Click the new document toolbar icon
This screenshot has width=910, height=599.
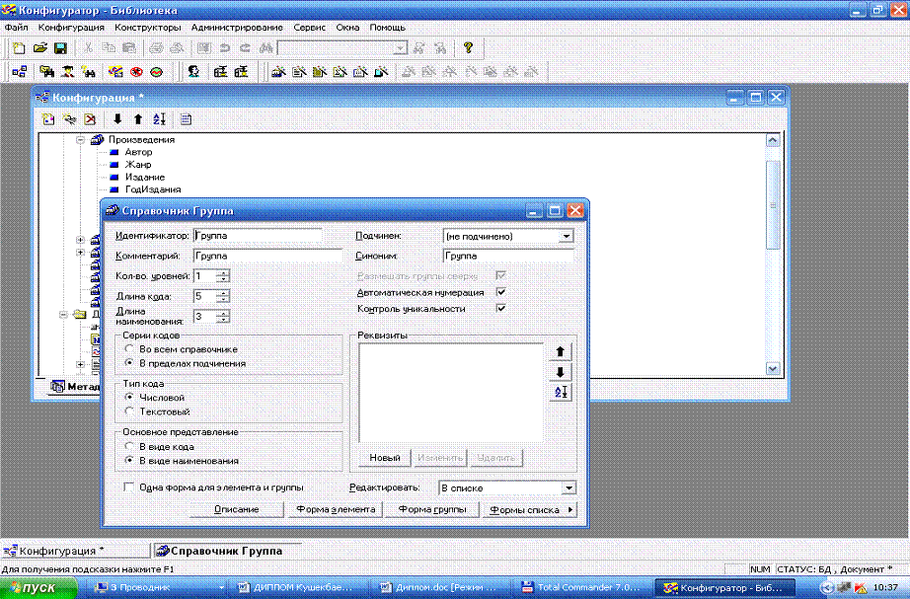coord(20,47)
